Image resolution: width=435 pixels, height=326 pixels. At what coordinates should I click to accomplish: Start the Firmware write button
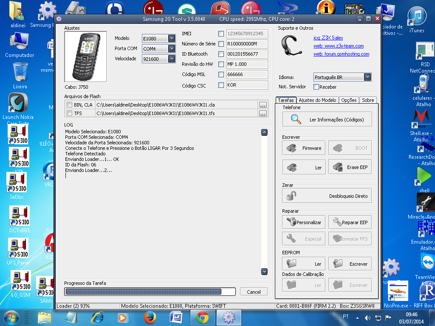[x=304, y=148]
